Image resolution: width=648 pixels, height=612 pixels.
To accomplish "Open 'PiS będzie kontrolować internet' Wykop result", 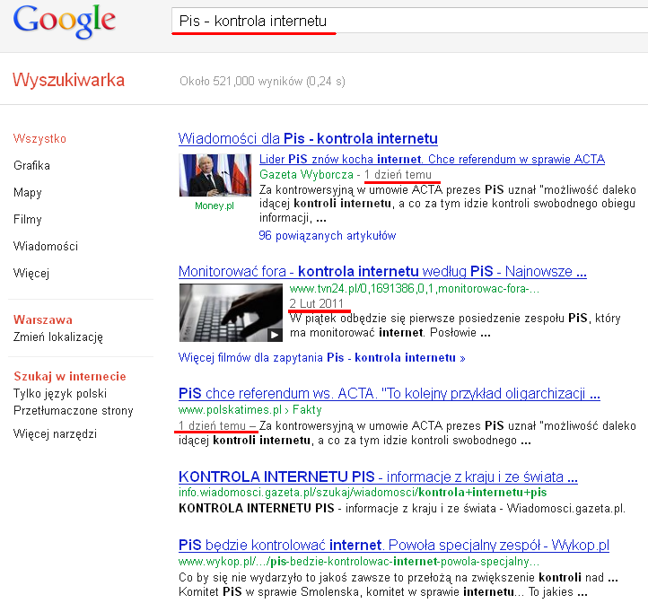I will point(393,545).
